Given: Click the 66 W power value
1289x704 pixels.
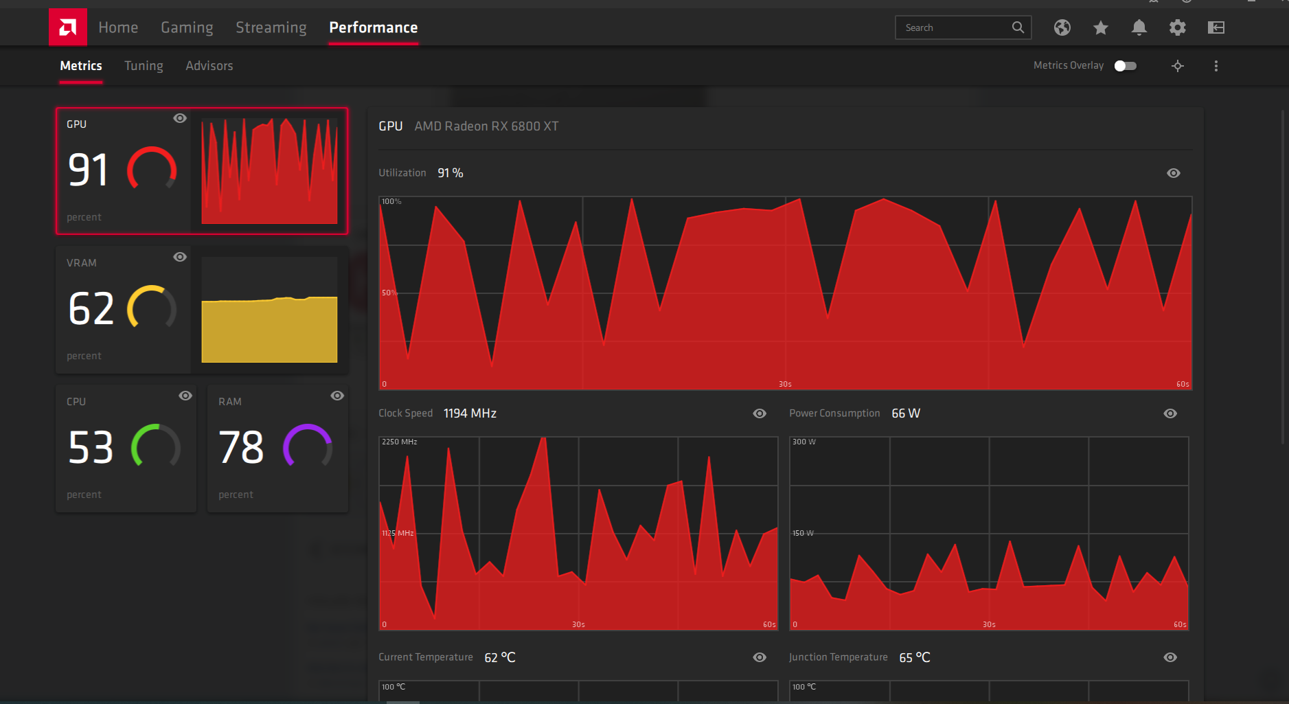Looking at the screenshot, I should pyautogui.click(x=906, y=413).
